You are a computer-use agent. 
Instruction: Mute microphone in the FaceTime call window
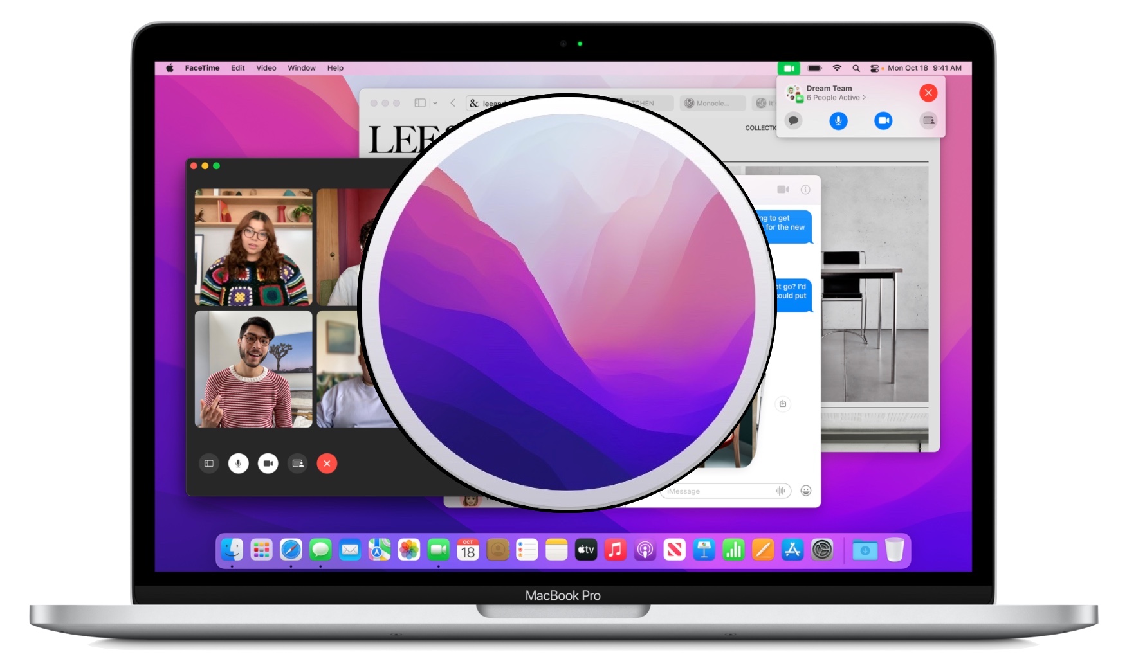[239, 464]
